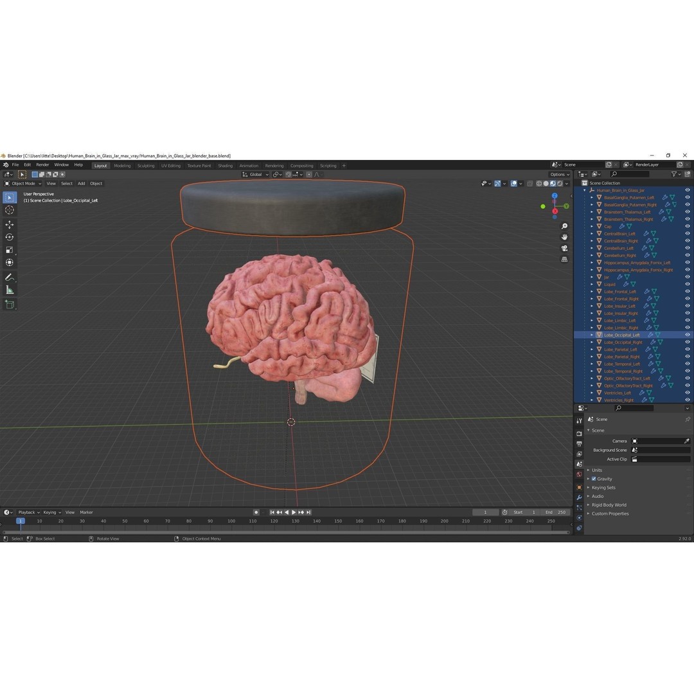Image resolution: width=694 pixels, height=694 pixels.
Task: Hide Human_Brain_in_Glass_Jar collection via eye icon
Action: click(x=688, y=190)
